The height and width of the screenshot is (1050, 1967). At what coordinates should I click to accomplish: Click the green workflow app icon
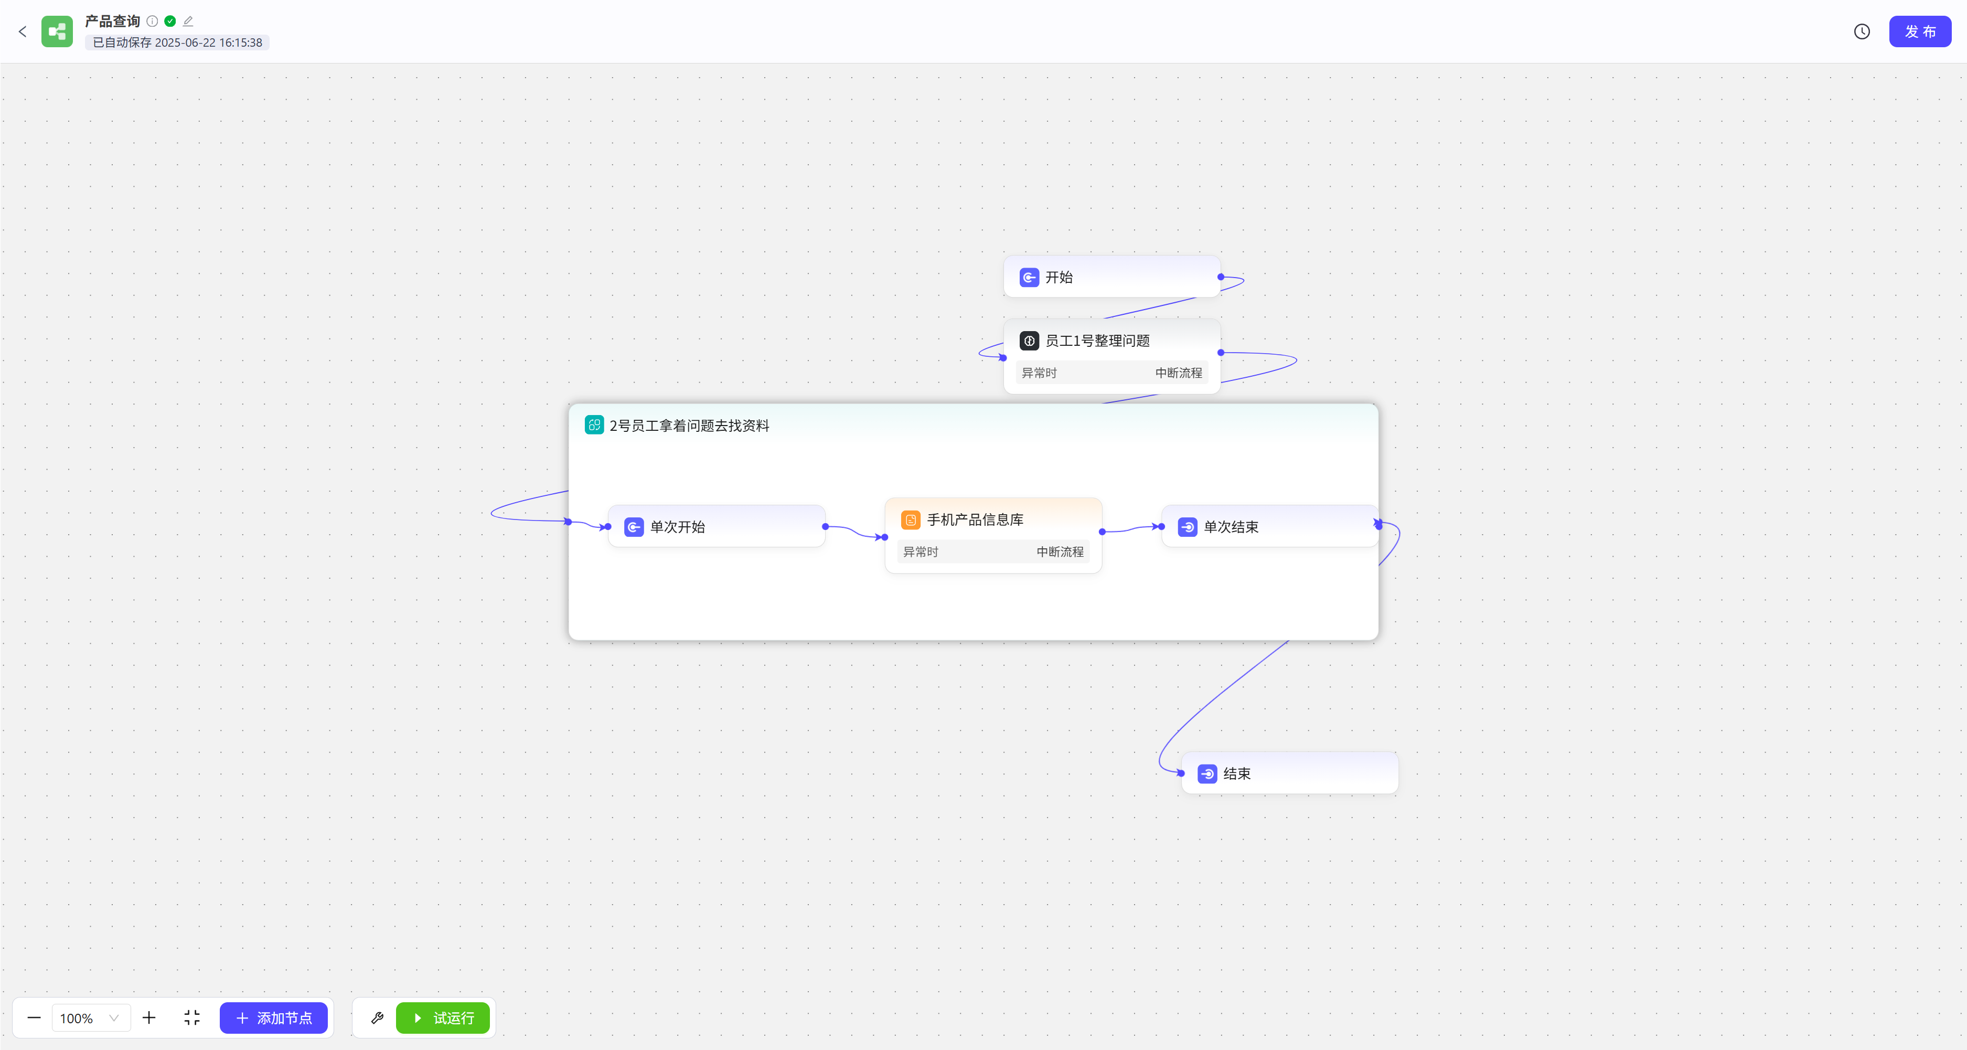point(57,31)
